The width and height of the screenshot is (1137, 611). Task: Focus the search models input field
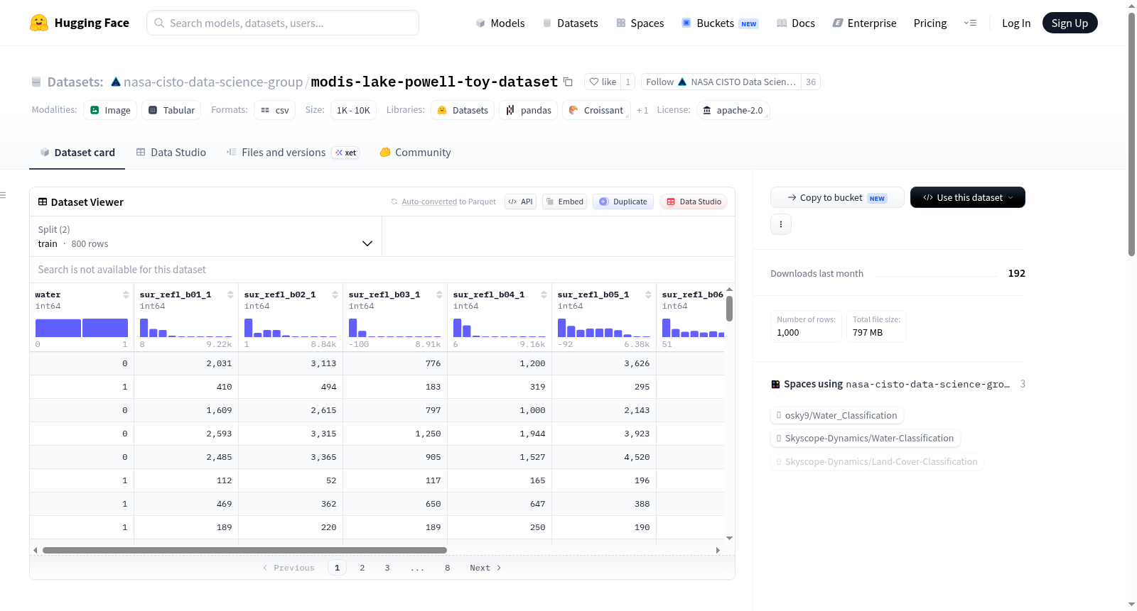(283, 23)
